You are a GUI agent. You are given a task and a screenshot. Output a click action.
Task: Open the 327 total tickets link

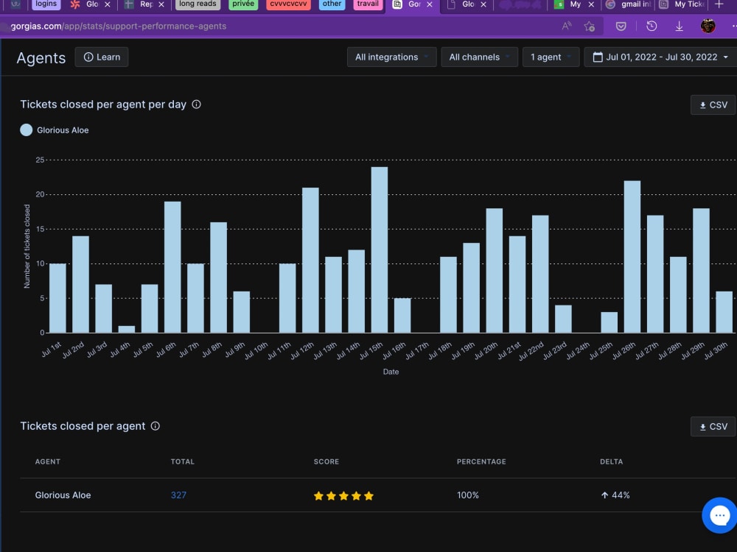point(178,495)
